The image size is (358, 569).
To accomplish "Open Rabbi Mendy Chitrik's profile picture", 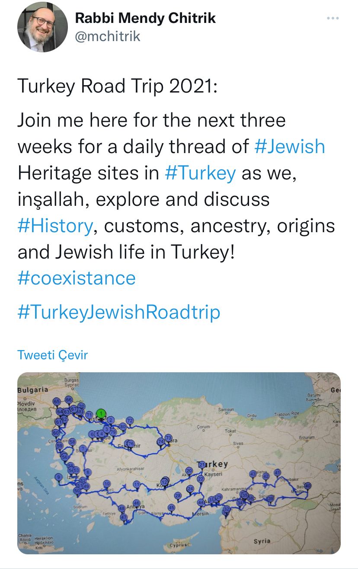I will [x=42, y=27].
